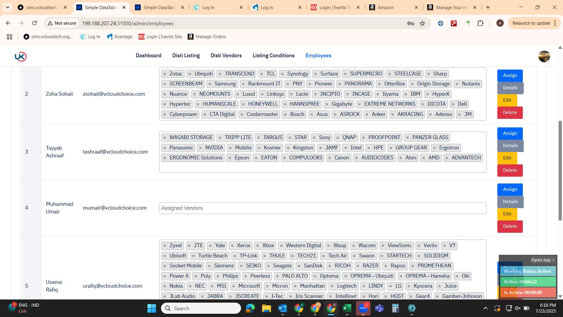Open the taskbar clock and date
This screenshot has height=317, width=563.
(545, 308)
